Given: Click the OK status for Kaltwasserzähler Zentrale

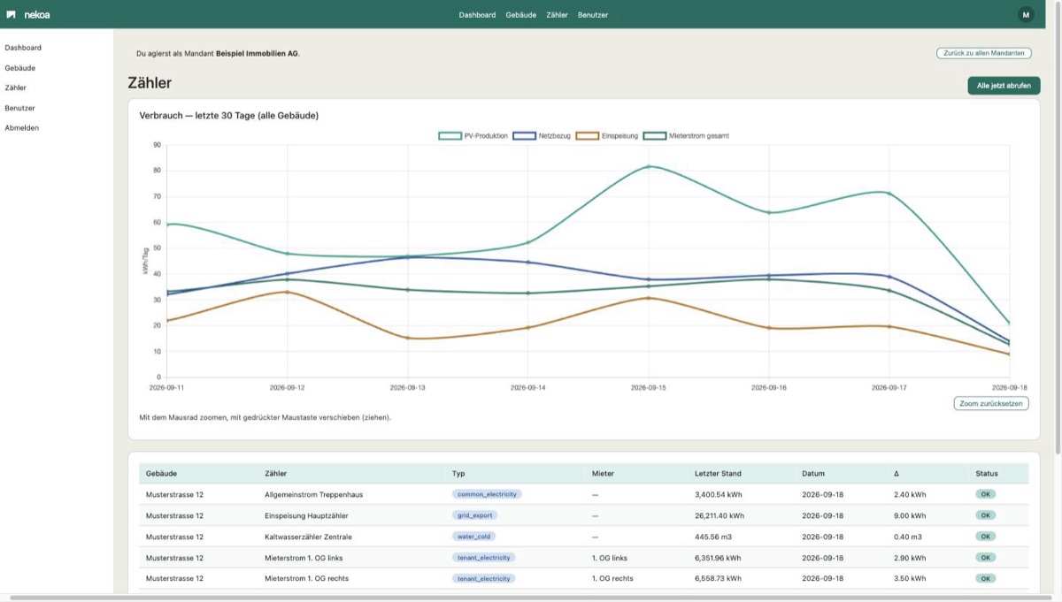Looking at the screenshot, I should [x=985, y=537].
